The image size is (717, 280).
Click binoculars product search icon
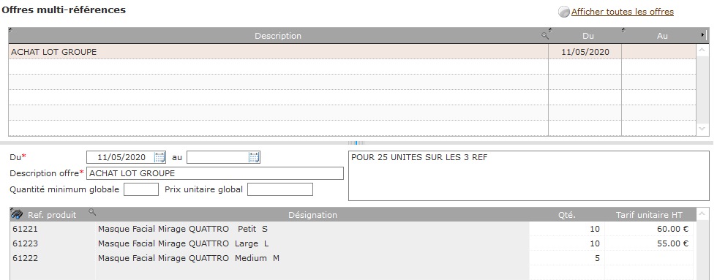coord(16,214)
